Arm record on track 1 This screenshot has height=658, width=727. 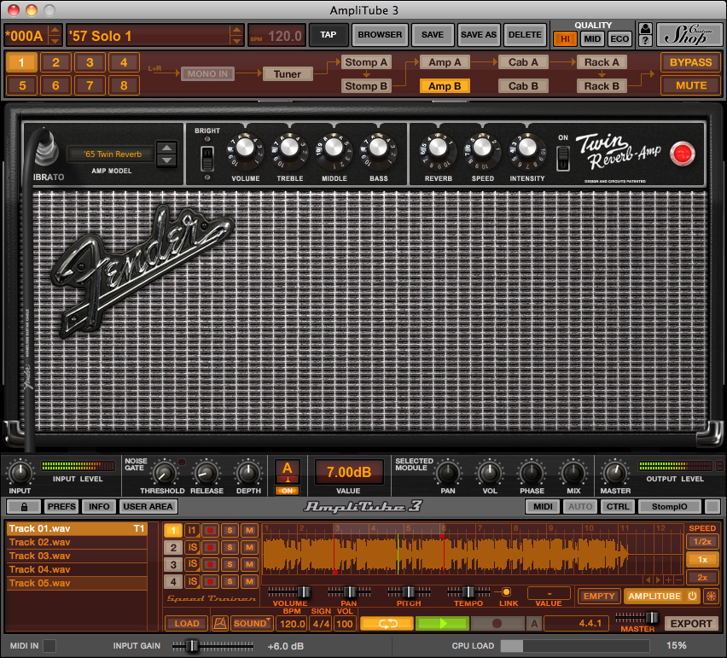pyautogui.click(x=210, y=530)
